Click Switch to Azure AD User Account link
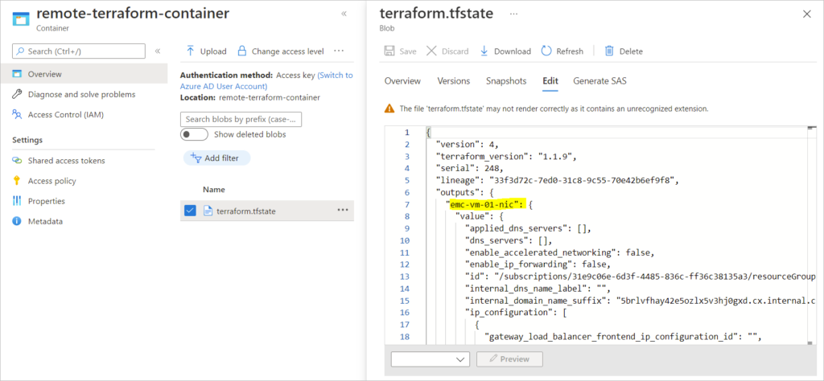The width and height of the screenshot is (824, 381). (x=266, y=80)
